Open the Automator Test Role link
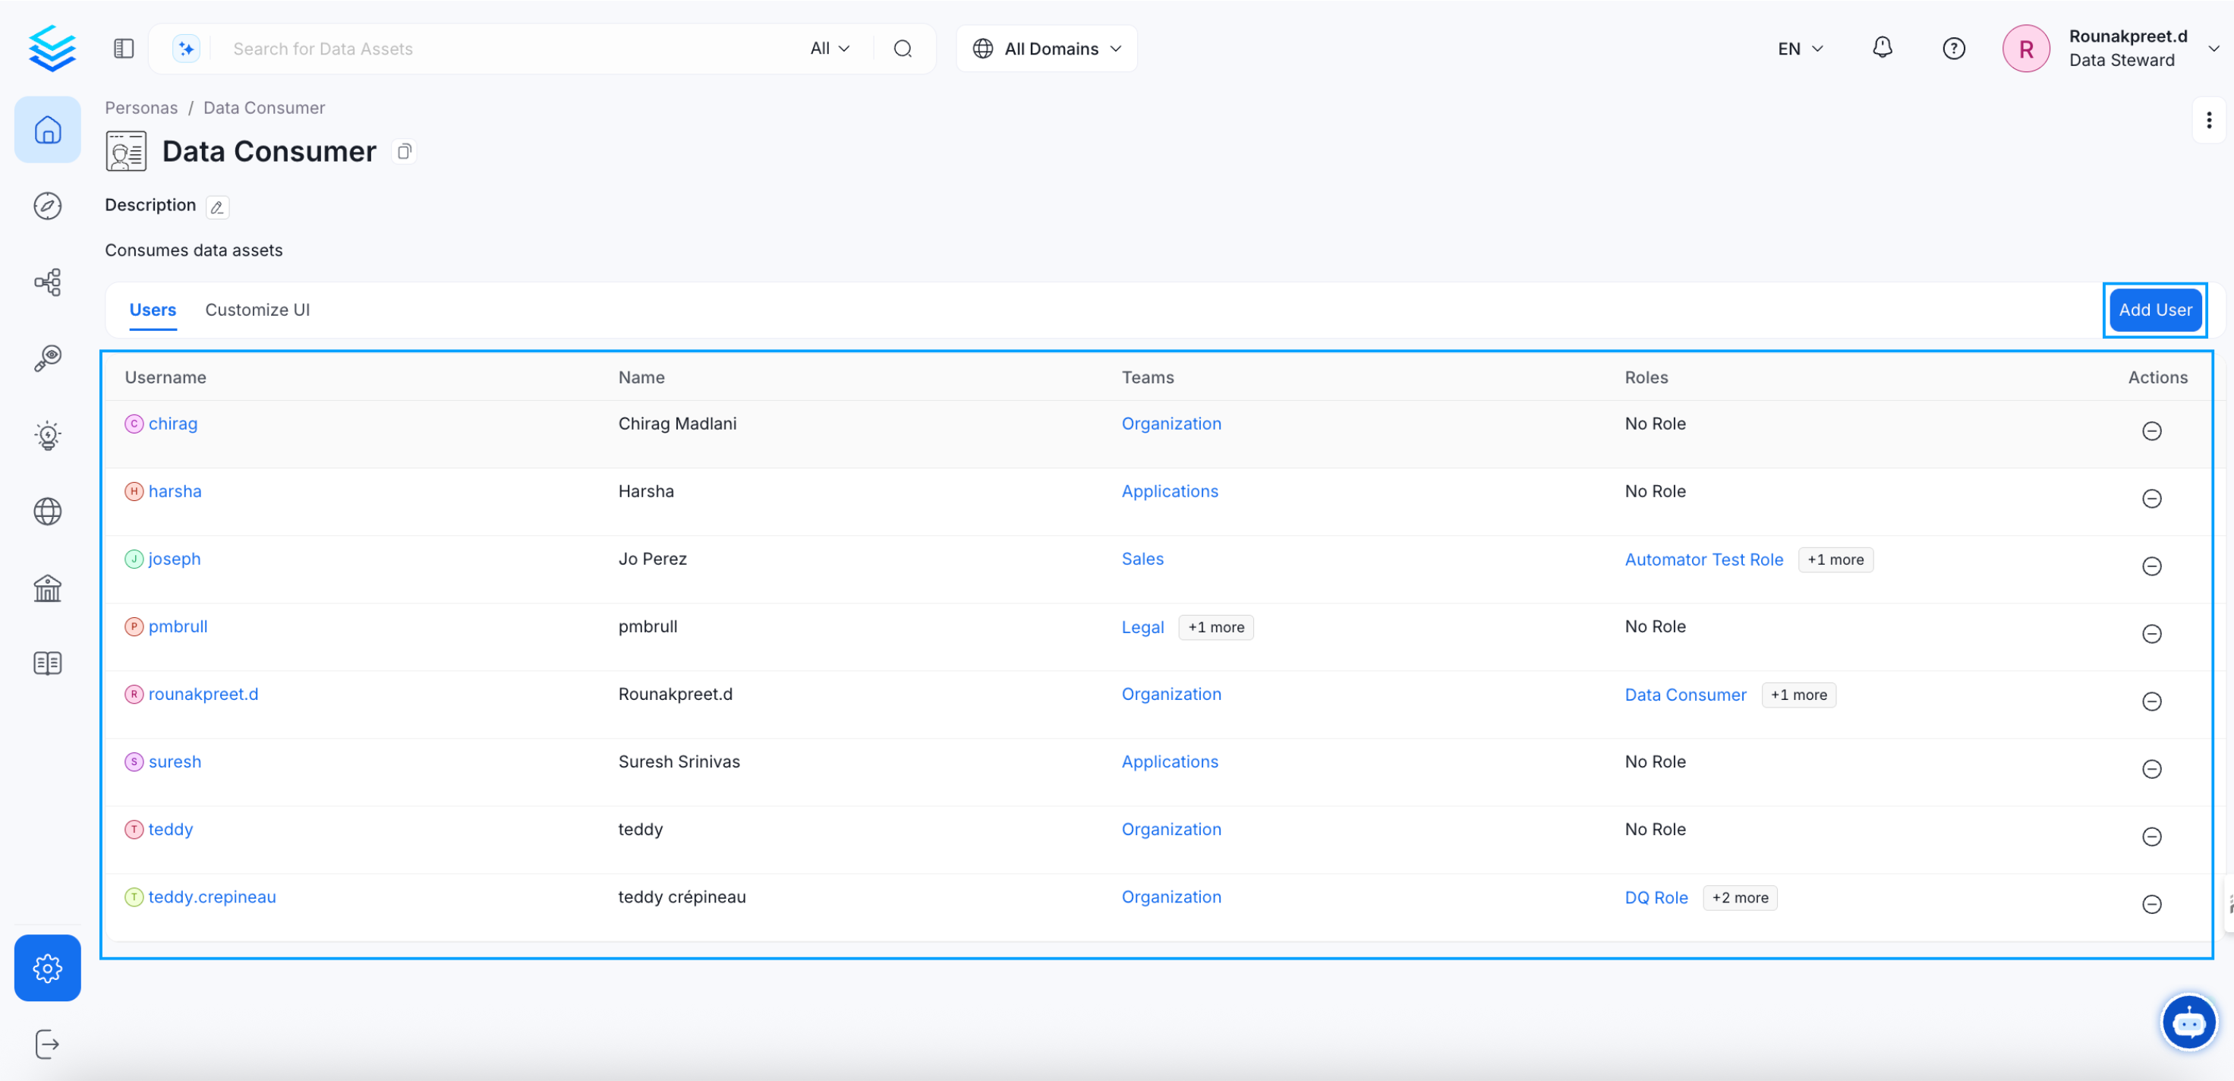Viewport: 2234px width, 1081px height. [1703, 559]
